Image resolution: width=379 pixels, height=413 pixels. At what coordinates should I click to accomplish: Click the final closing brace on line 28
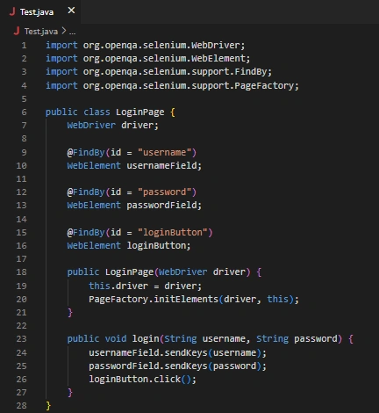[48, 406]
